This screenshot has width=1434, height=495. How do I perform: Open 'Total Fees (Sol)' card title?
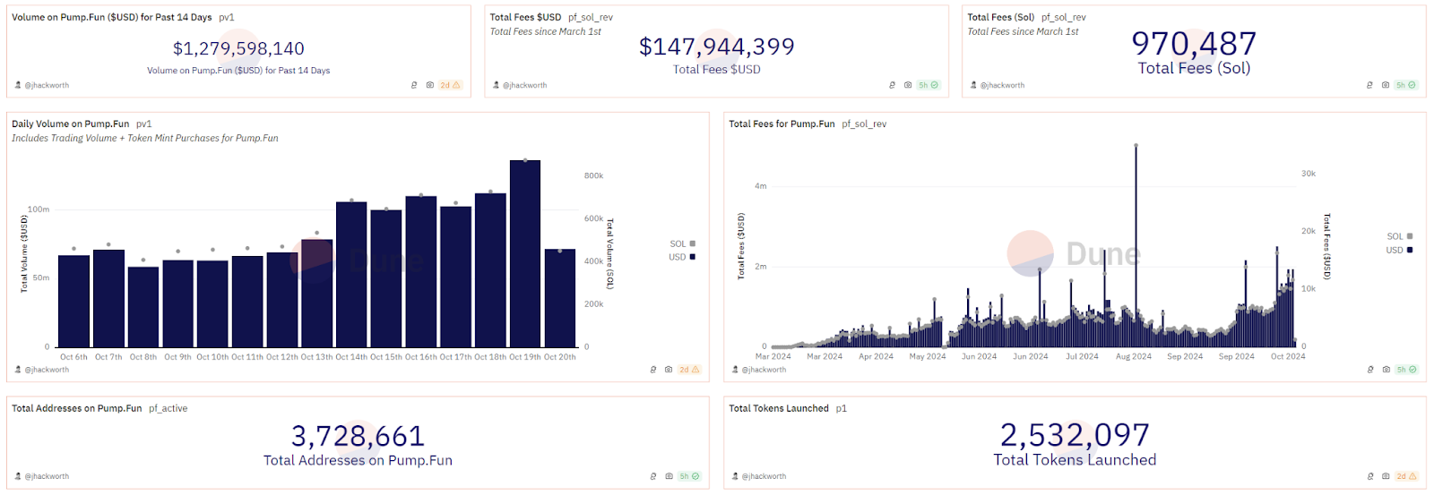1001,17
